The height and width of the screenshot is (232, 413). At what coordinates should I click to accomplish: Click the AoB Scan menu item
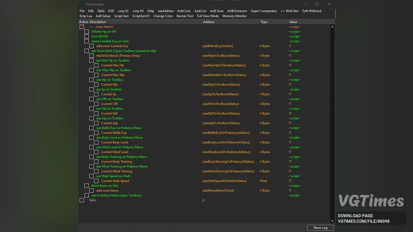(217, 11)
